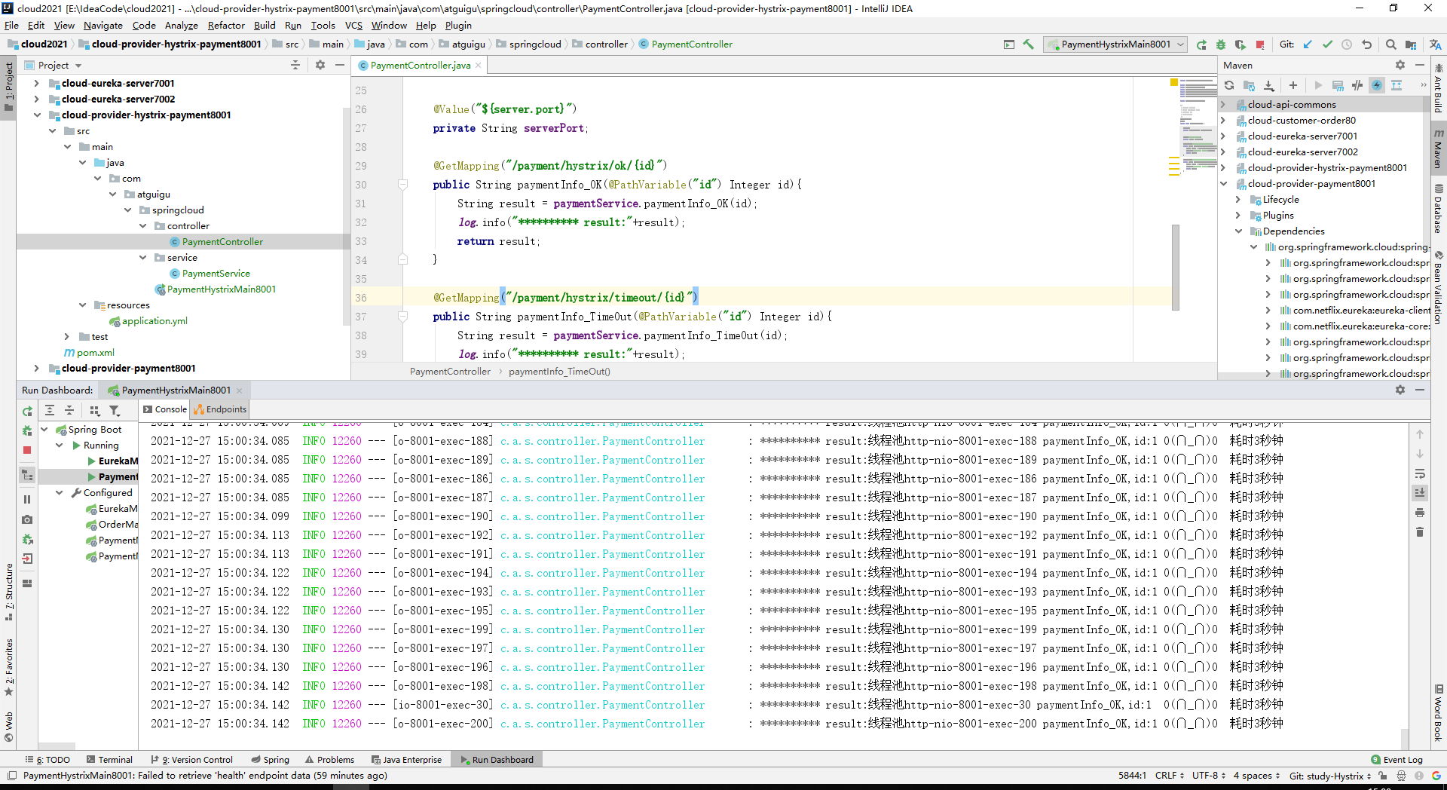The width and height of the screenshot is (1447, 790).
Task: Reimport all Maven projects refresh icon
Action: tap(1229, 85)
